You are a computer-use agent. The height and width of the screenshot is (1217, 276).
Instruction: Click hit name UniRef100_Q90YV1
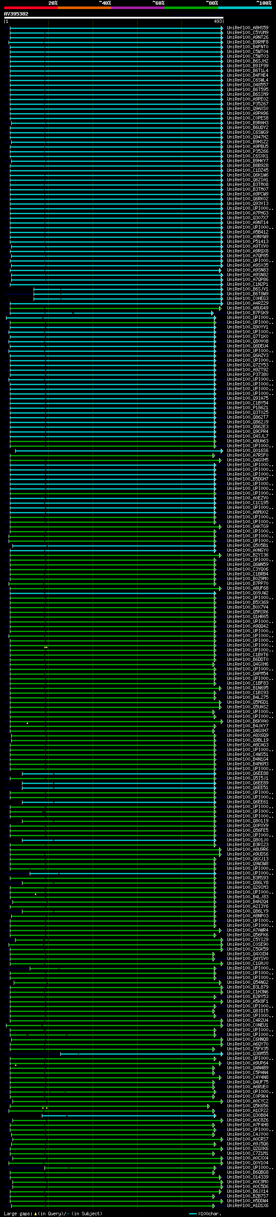(248, 327)
